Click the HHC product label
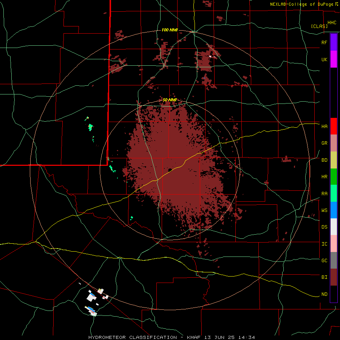Screen dimensions: 340x340 (x=332, y=23)
